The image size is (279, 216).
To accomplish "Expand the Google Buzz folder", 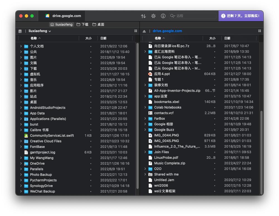I will (145, 130).
